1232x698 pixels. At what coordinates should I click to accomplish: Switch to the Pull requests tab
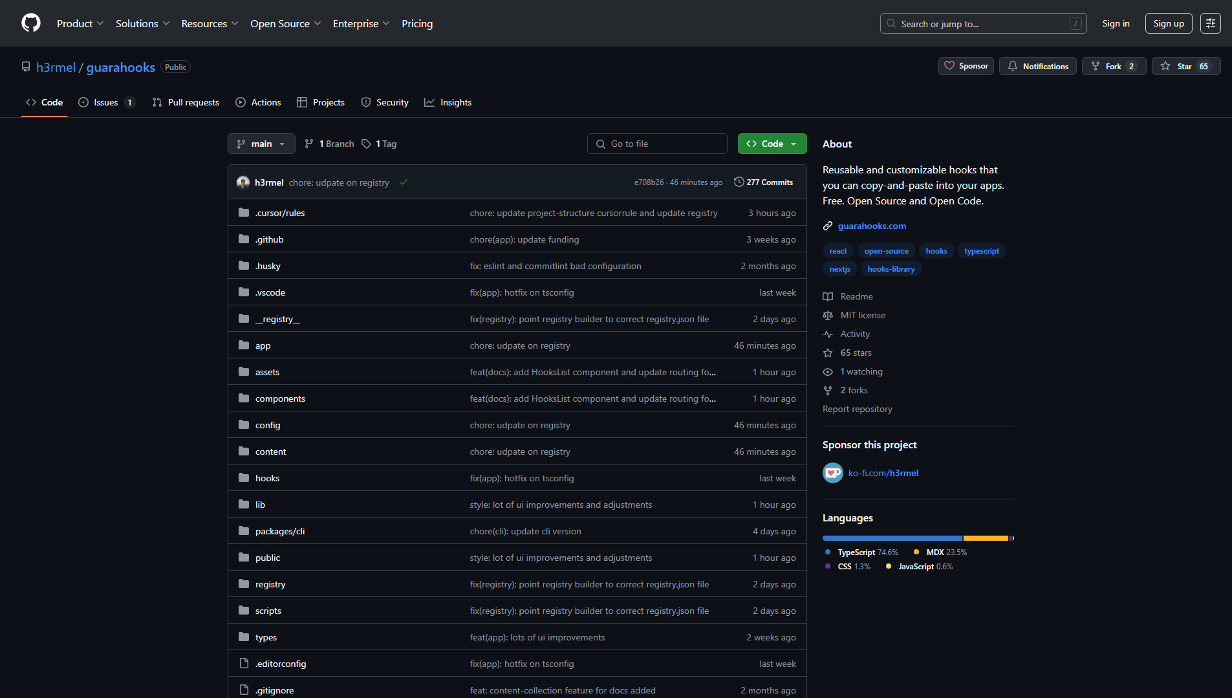coord(186,102)
